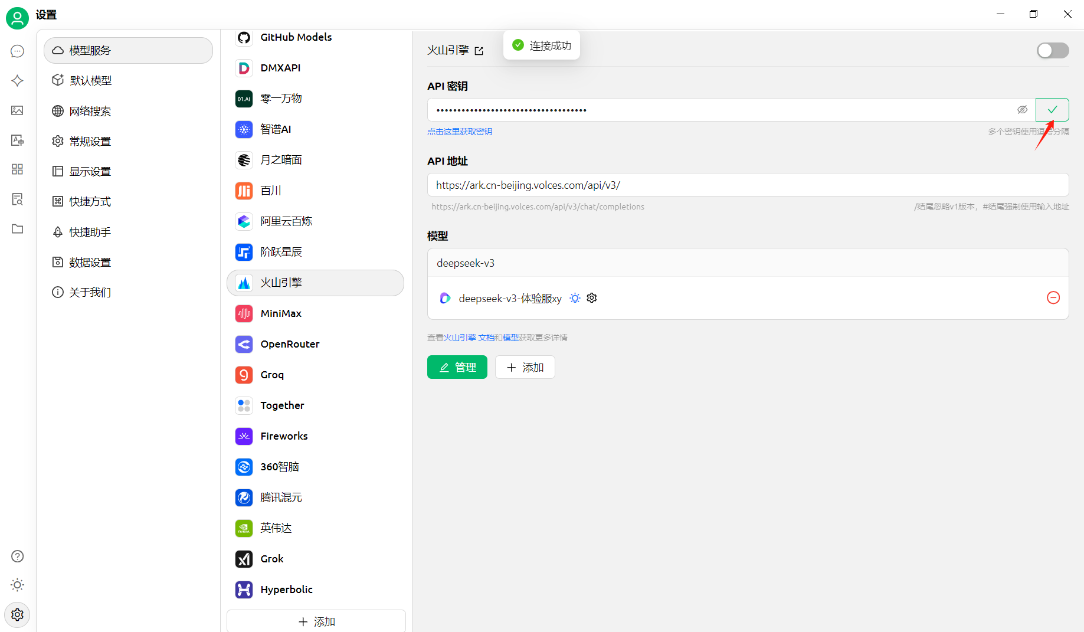Open the translate icon in sidebar
The width and height of the screenshot is (1084, 632).
tap(17, 140)
